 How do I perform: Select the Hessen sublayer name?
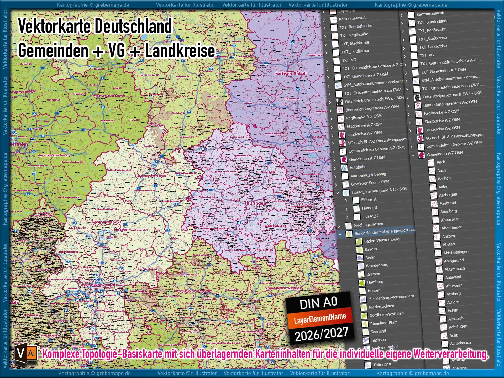click(x=374, y=291)
